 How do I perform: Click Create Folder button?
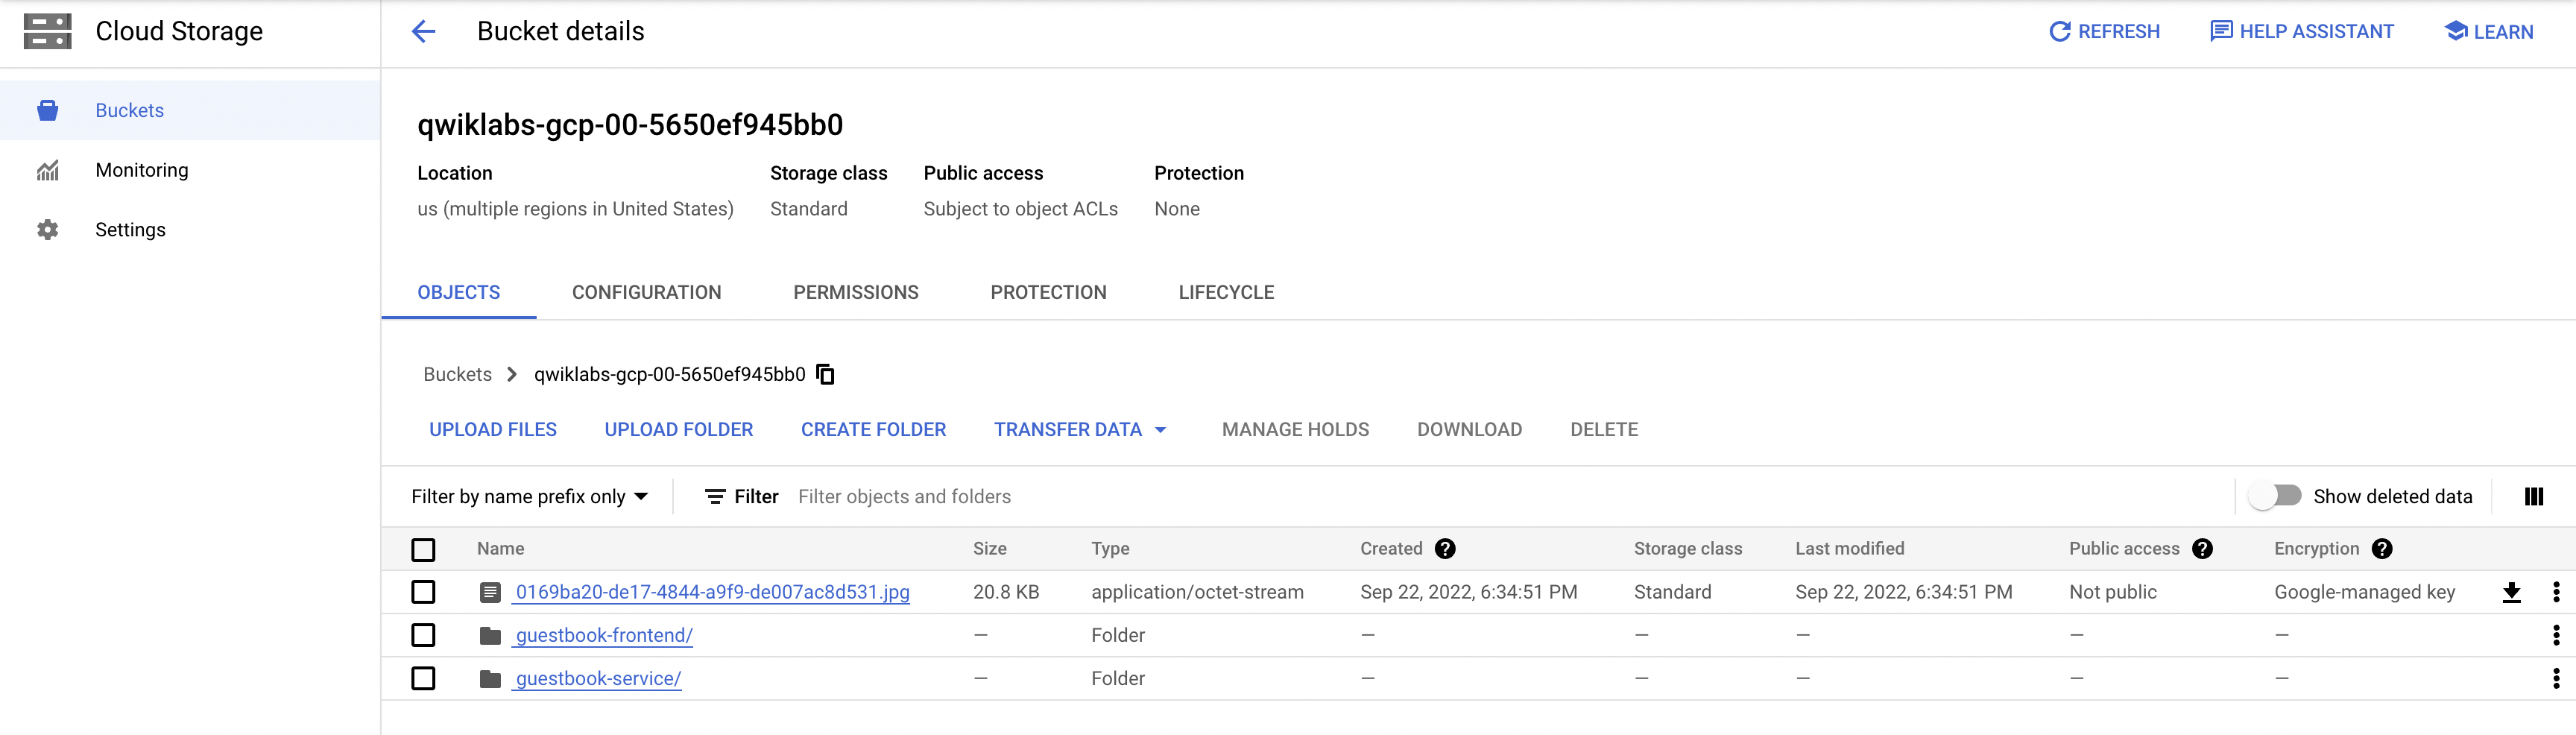click(873, 430)
